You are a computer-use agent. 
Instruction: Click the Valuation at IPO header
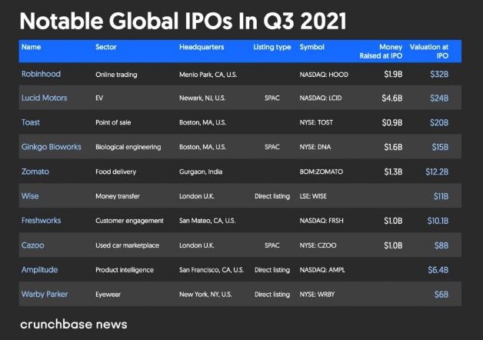coord(435,52)
